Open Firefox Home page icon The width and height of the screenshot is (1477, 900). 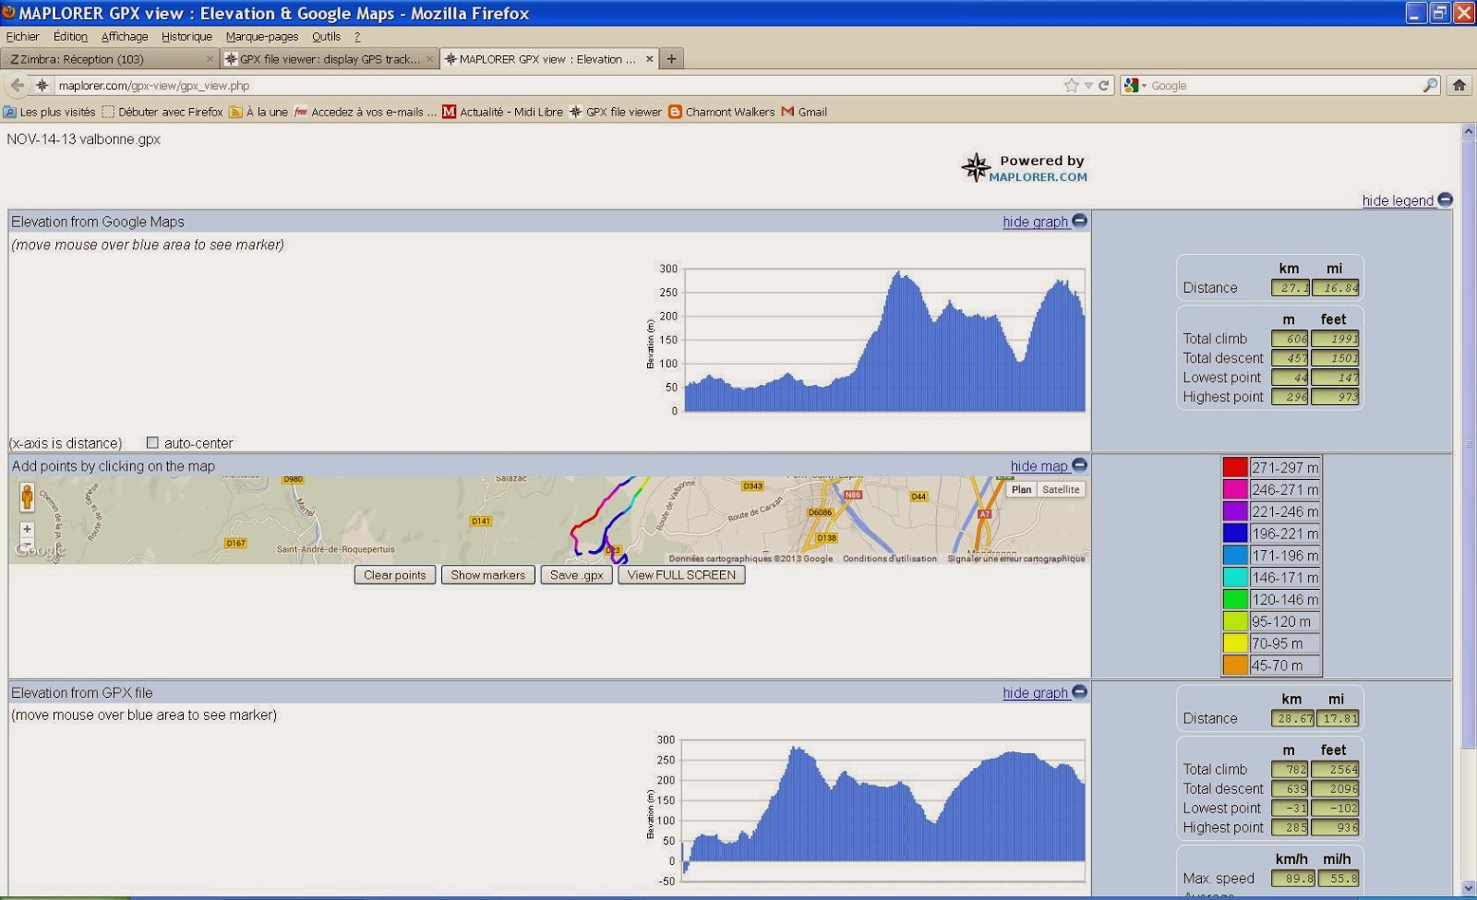[x=1459, y=85]
